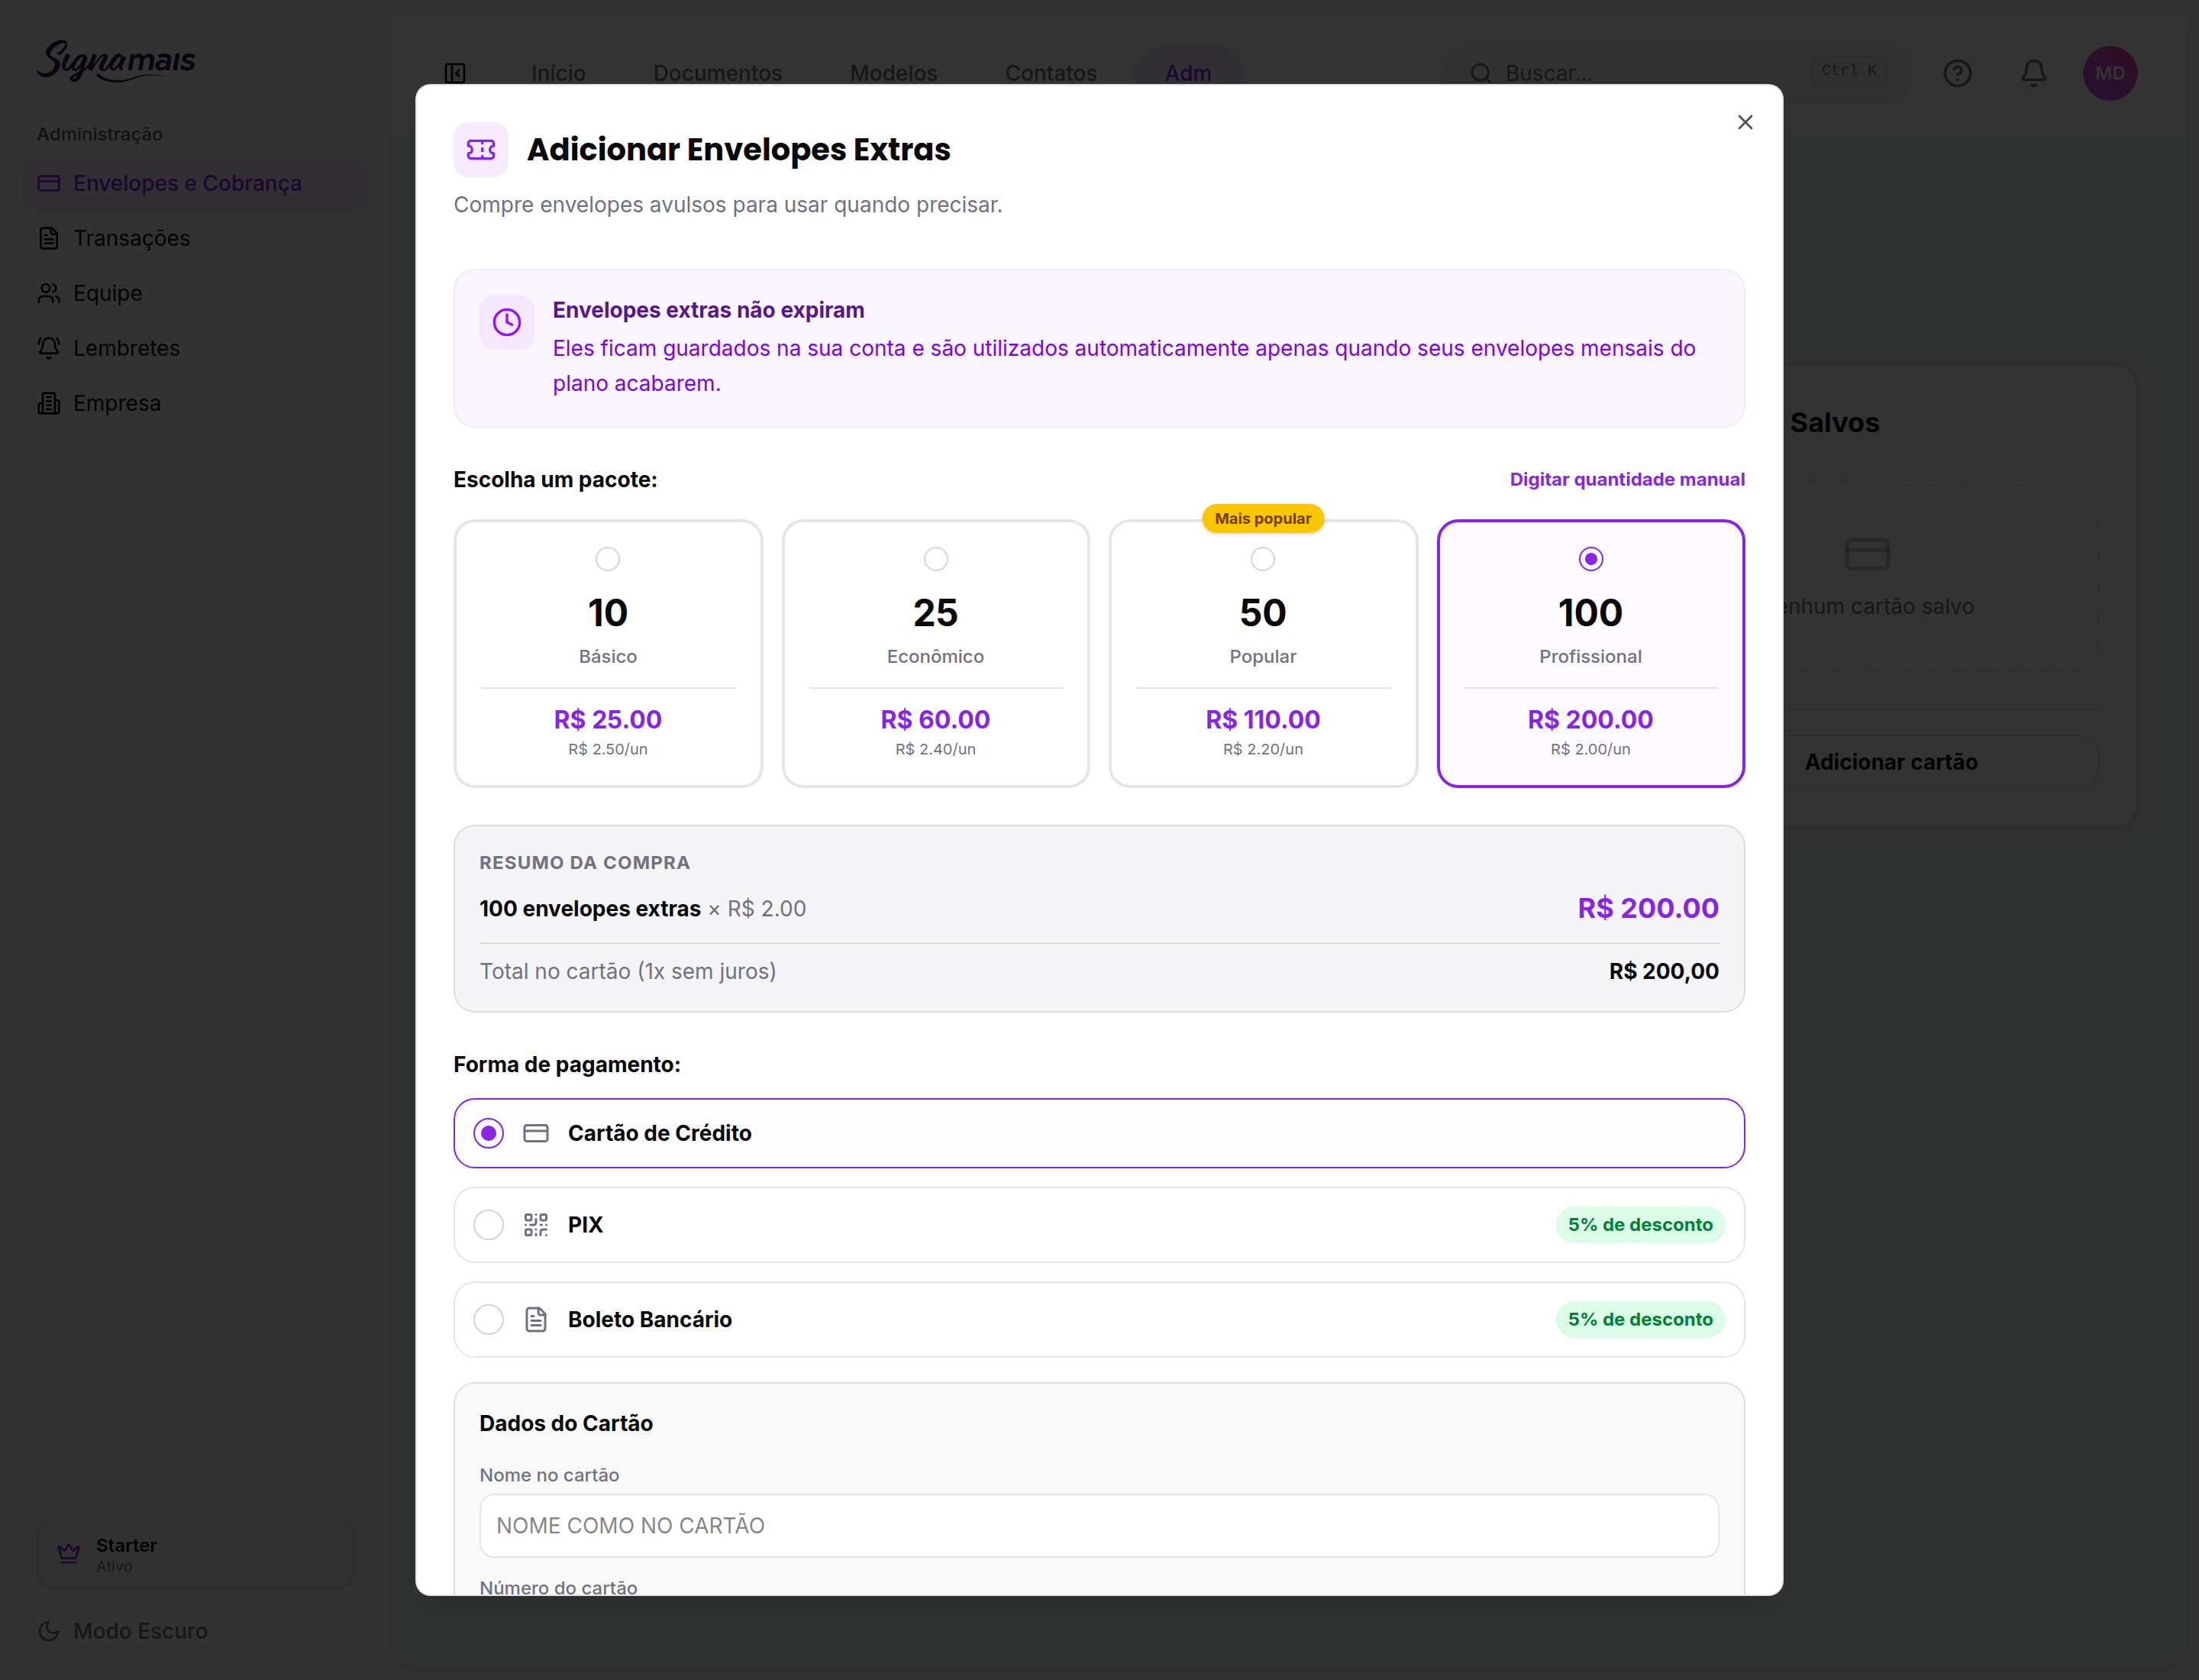
Task: Click the credit card icon in payment option
Action: coord(536,1133)
